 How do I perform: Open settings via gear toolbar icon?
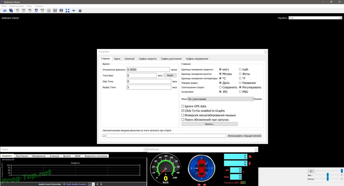[80, 11]
